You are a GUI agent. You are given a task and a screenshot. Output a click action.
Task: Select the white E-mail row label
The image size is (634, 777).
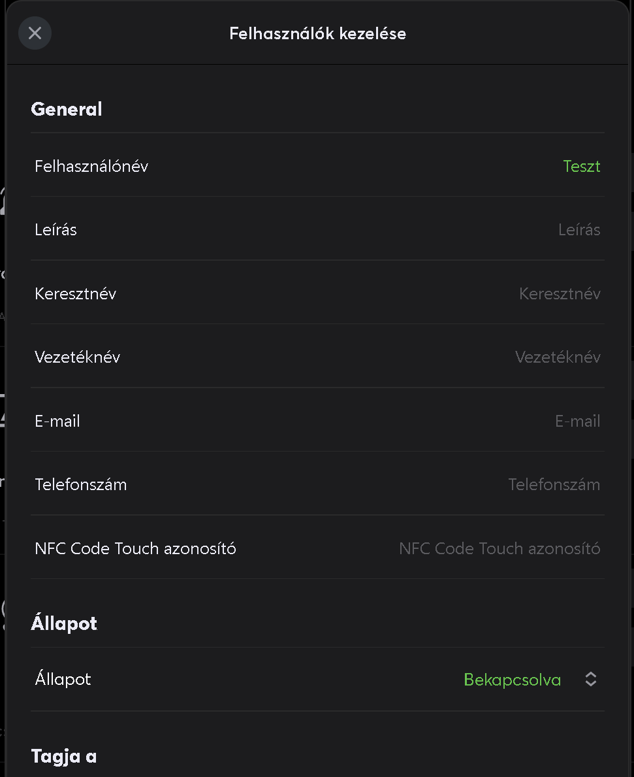tap(57, 422)
